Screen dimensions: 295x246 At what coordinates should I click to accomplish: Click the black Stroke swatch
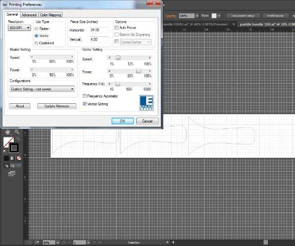click(14, 148)
